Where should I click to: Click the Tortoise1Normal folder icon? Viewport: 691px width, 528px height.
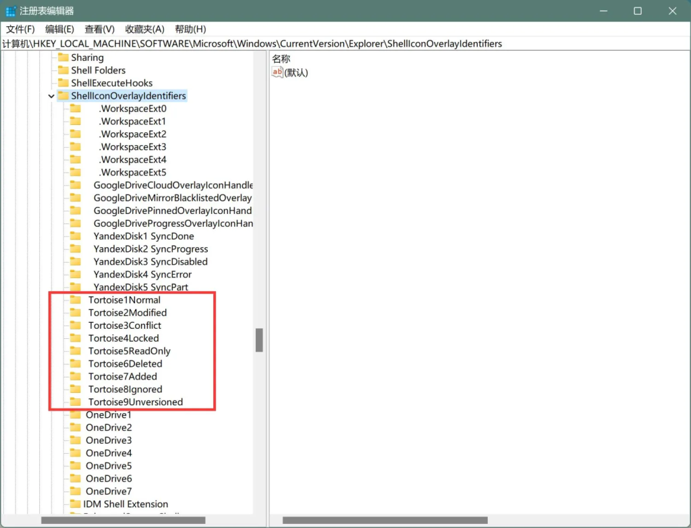[x=76, y=300]
